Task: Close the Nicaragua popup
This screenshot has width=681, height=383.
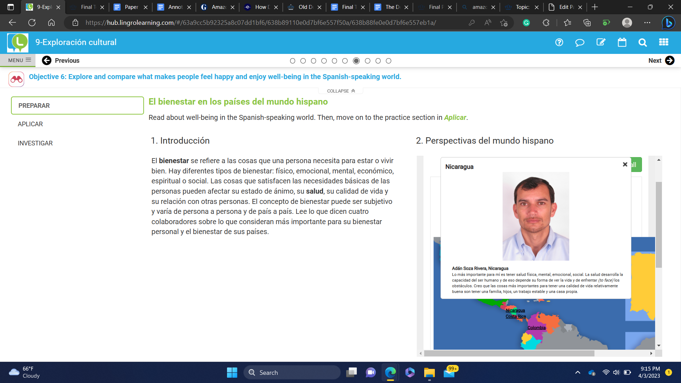Action: pyautogui.click(x=625, y=165)
